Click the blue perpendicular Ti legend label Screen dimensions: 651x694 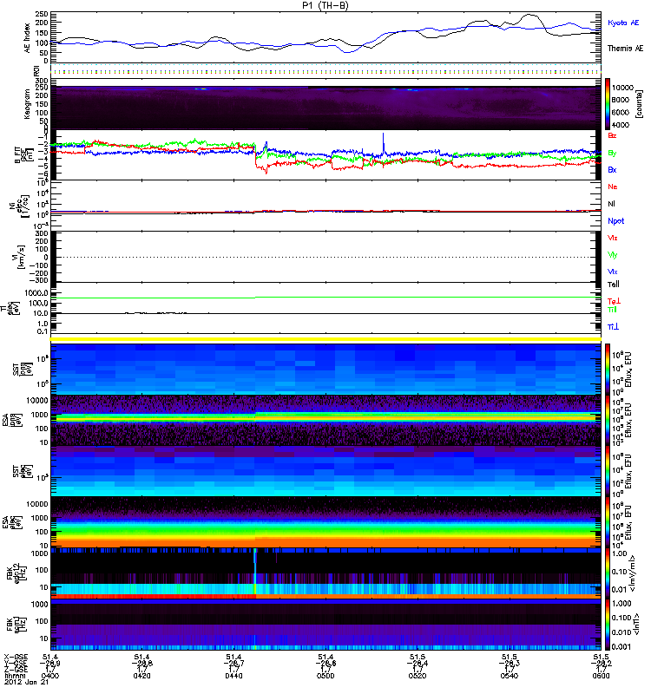(613, 327)
